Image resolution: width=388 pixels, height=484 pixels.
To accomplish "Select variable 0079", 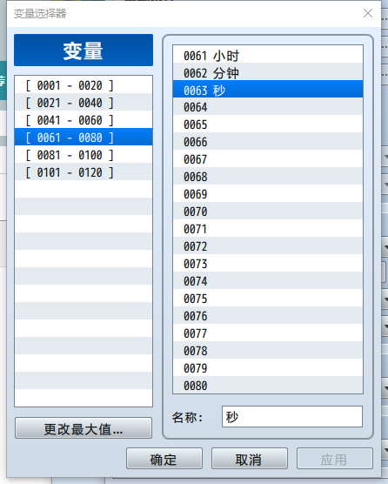I will click(268, 367).
